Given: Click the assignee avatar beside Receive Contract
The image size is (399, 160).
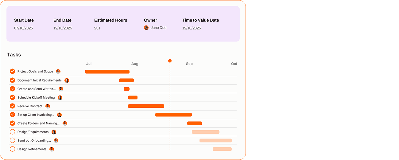Looking at the screenshot, I should click(48, 106).
